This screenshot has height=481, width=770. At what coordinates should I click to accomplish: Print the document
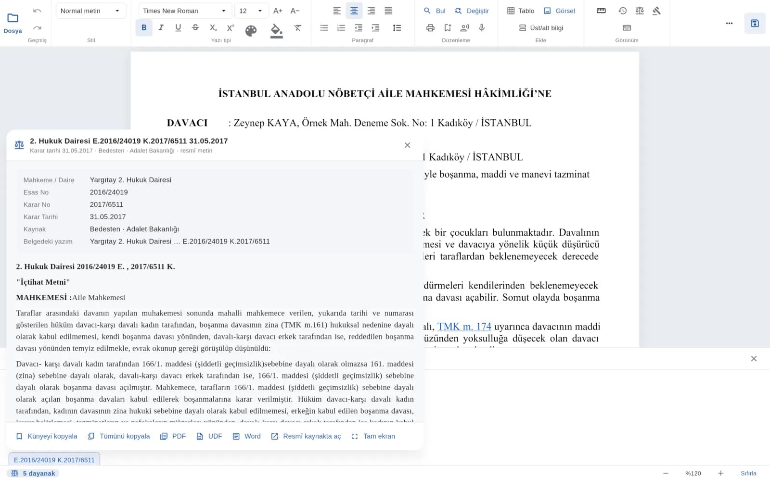click(x=430, y=28)
